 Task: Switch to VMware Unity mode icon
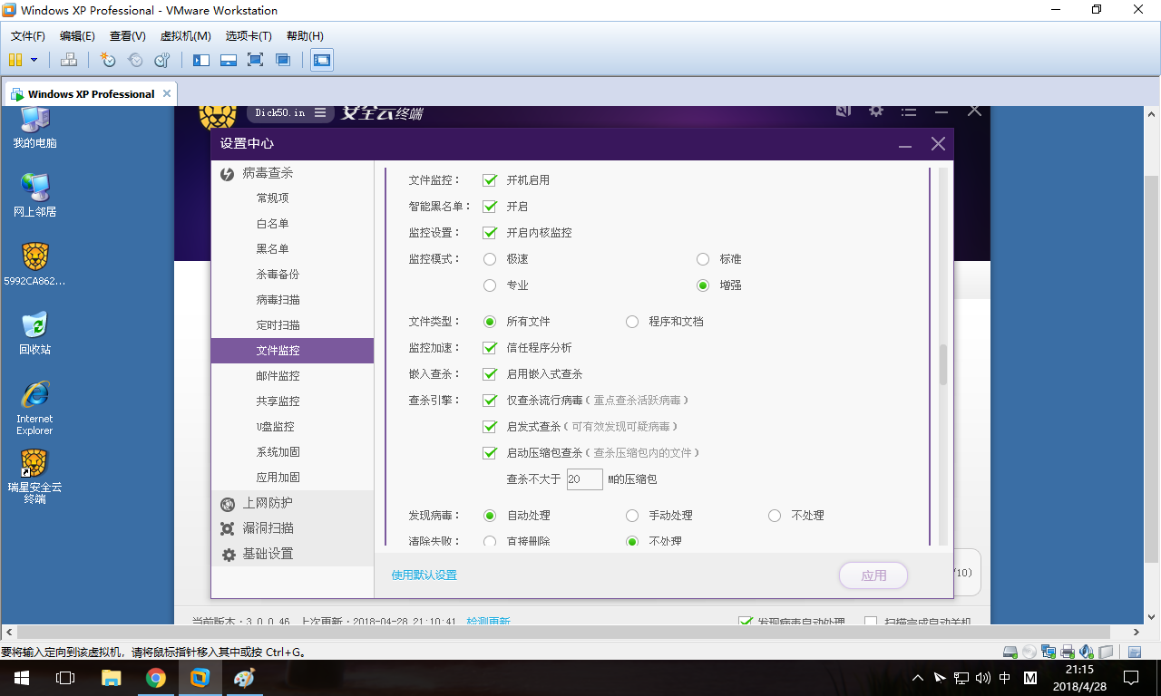click(283, 60)
